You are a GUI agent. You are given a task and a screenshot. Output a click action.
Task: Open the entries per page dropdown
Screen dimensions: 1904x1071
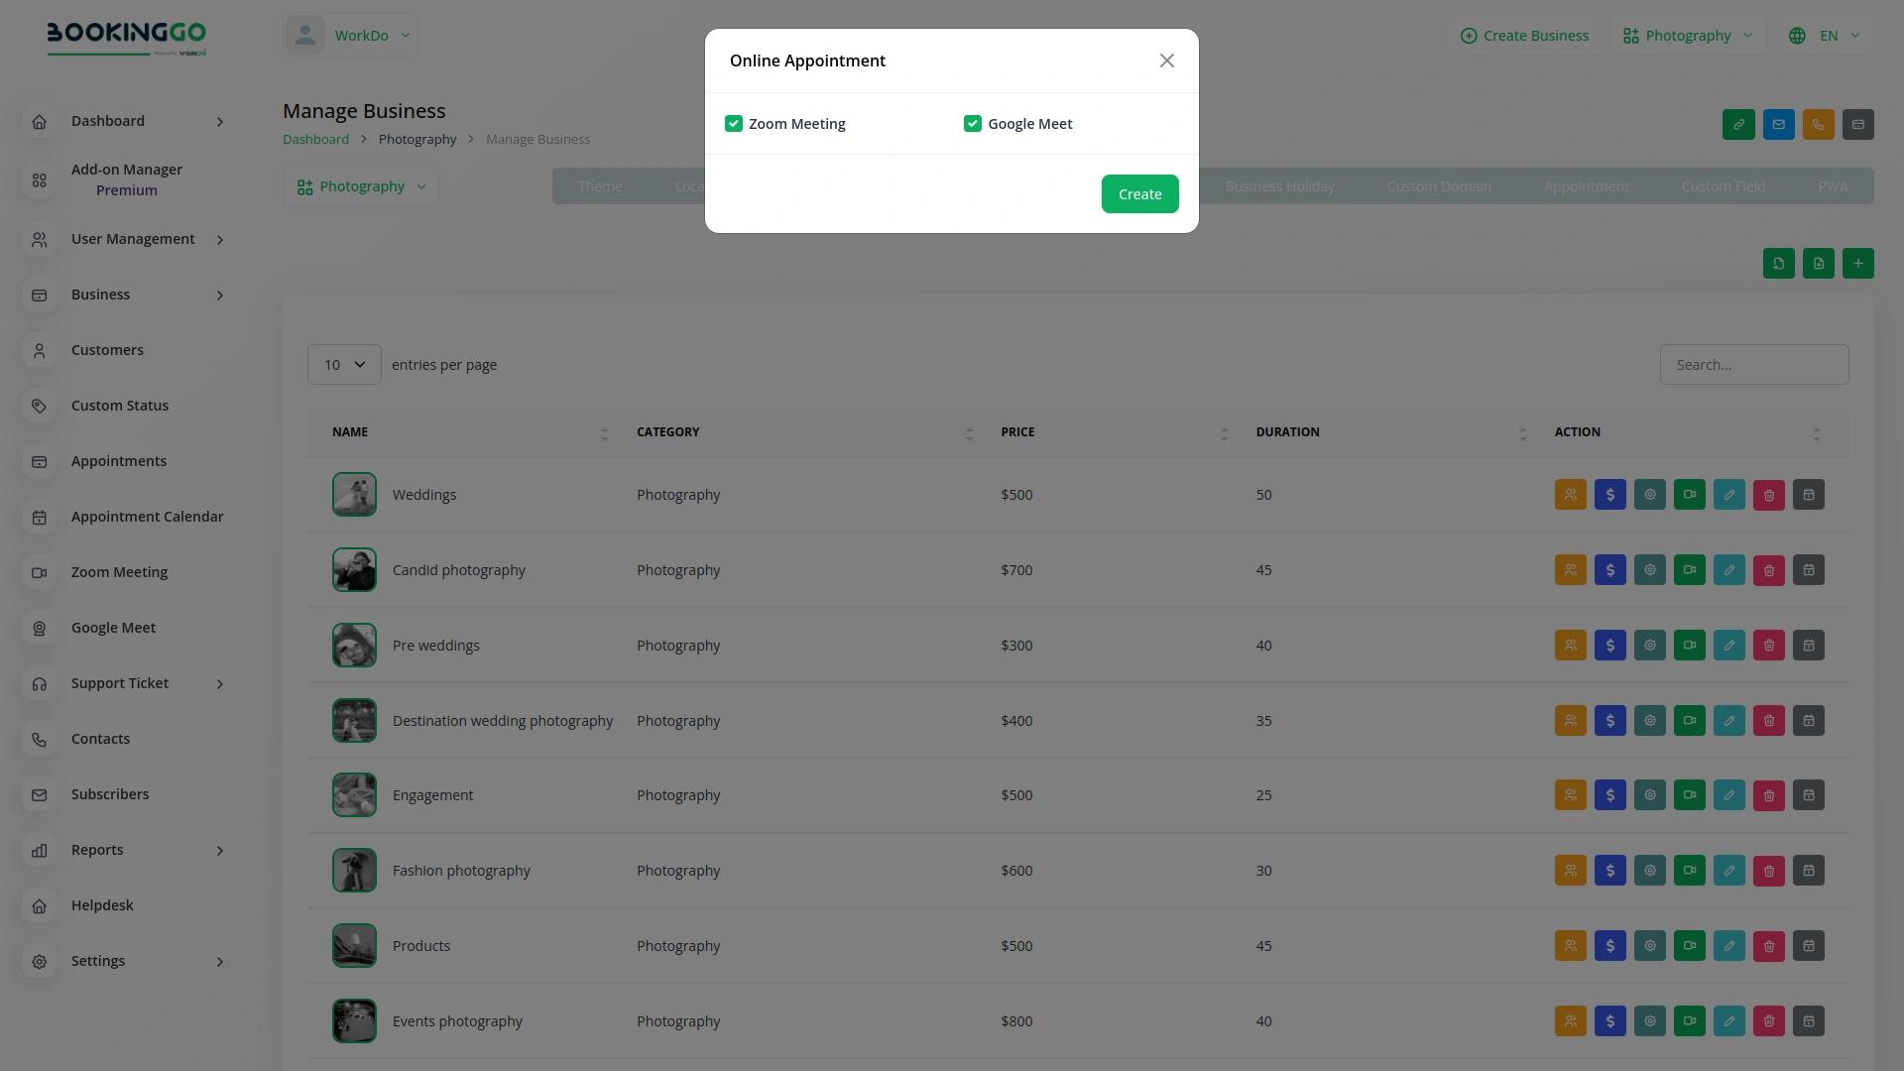point(344,364)
